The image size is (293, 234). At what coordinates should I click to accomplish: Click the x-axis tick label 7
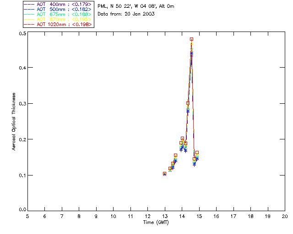point(62,216)
